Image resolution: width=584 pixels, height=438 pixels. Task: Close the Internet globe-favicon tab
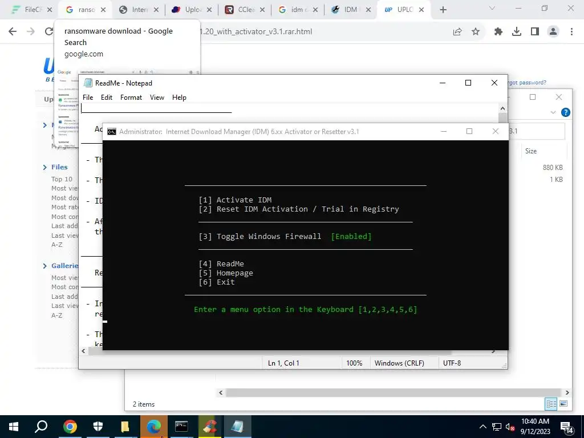pyautogui.click(x=156, y=10)
